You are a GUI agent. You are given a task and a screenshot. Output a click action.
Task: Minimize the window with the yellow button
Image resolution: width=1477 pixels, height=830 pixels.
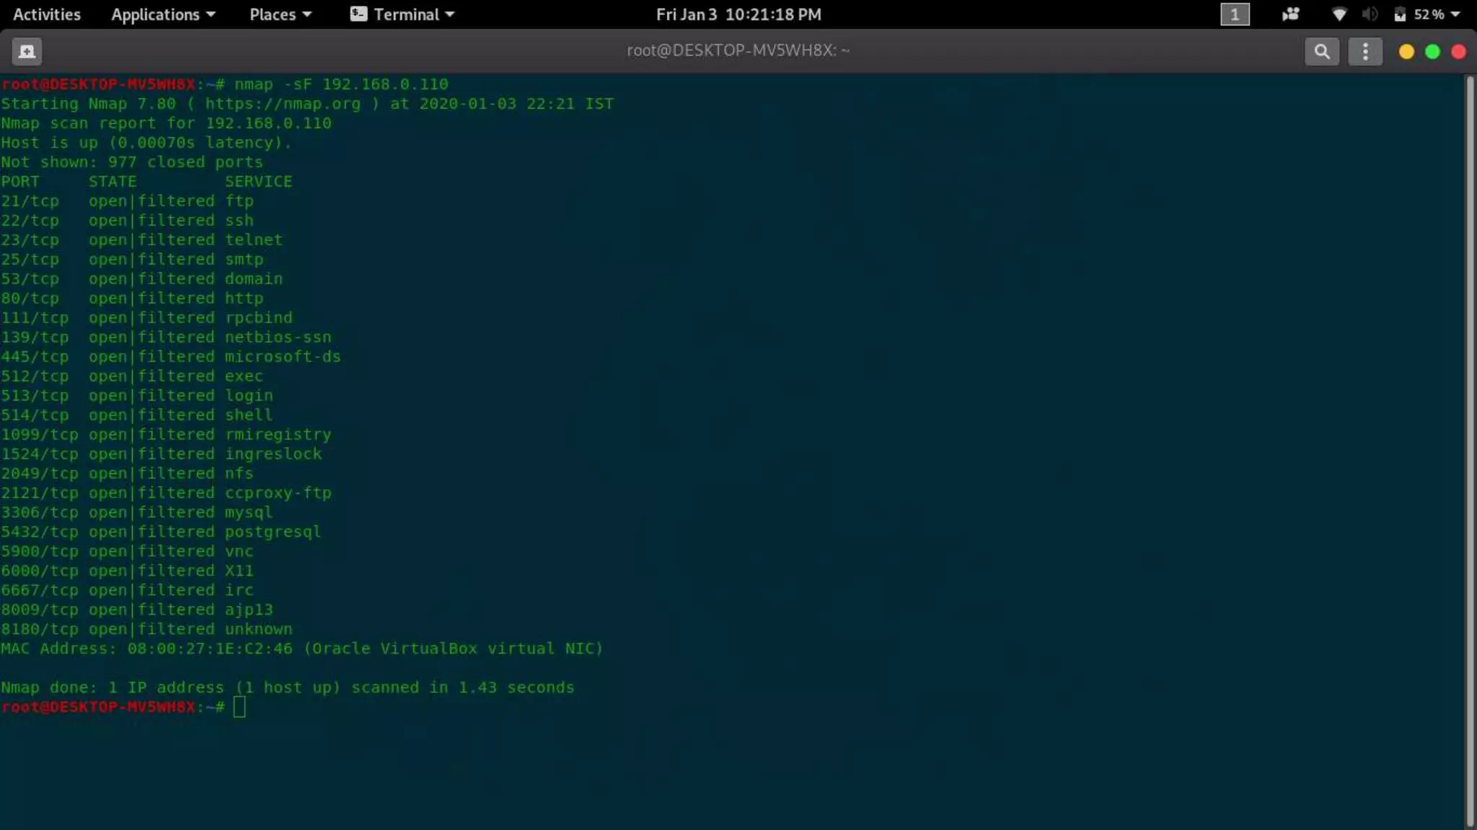point(1406,52)
